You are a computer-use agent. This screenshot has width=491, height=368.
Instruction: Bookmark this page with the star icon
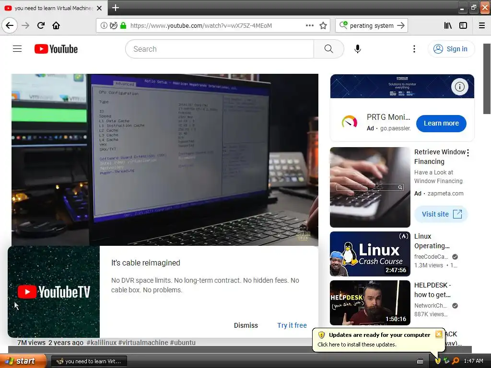pyautogui.click(x=323, y=25)
